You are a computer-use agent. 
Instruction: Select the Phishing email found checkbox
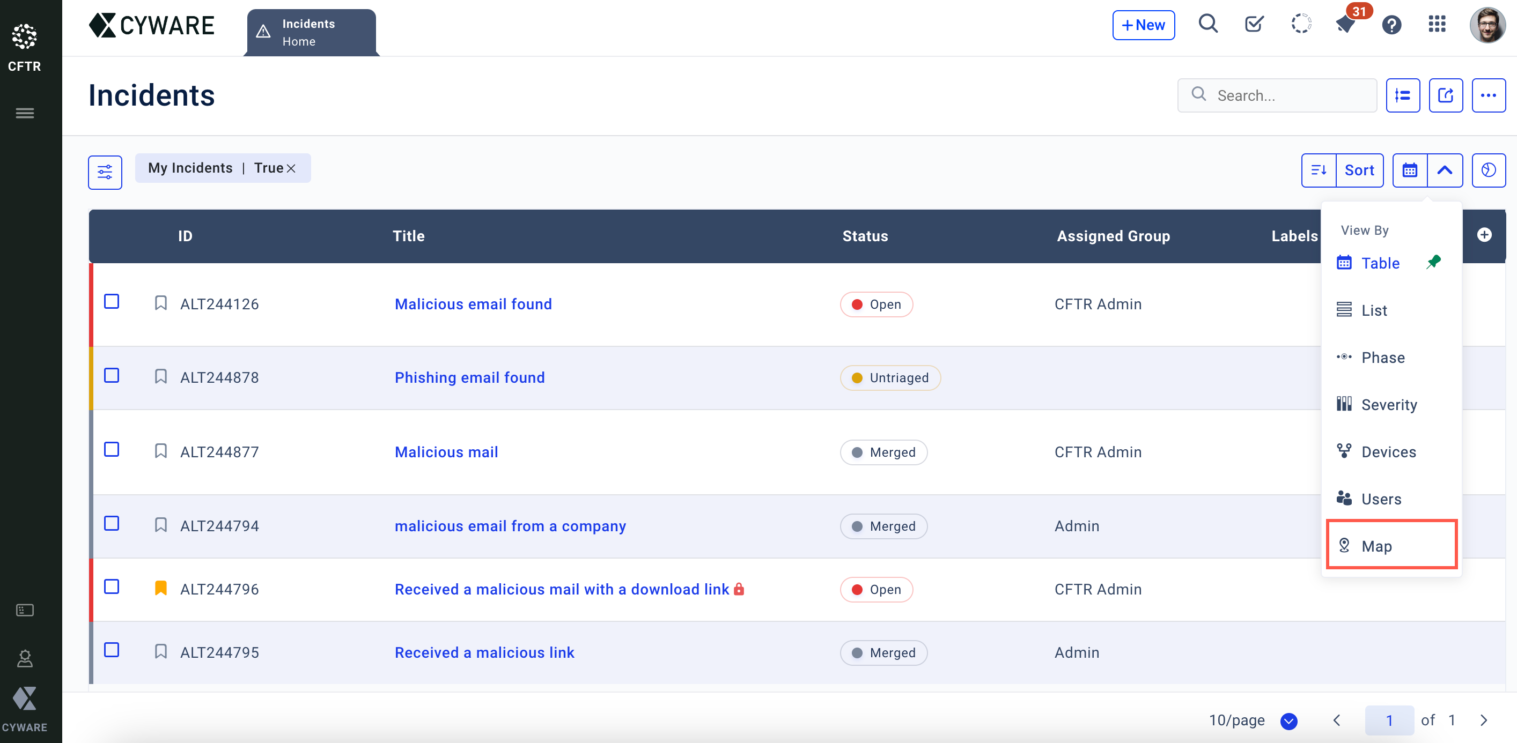111,376
